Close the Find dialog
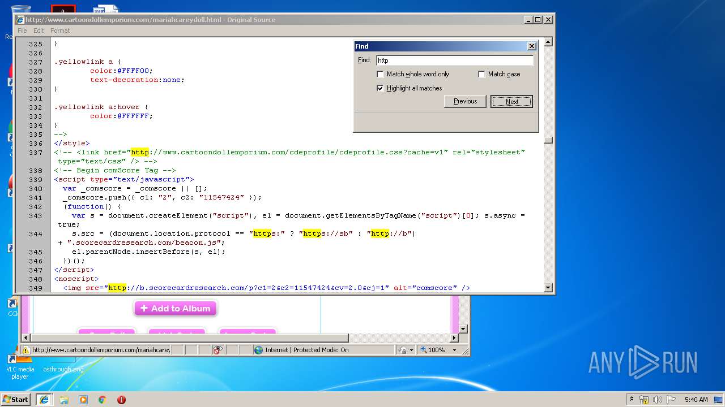The height and width of the screenshot is (407, 725). point(531,46)
